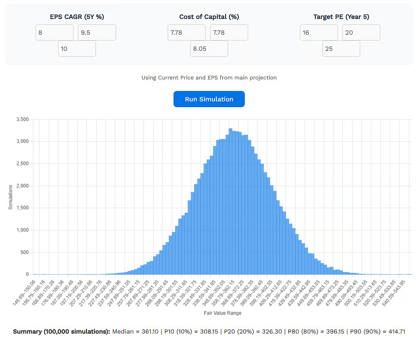Select the Cost of Capital 8.05 input
The image size is (418, 339).
click(209, 49)
